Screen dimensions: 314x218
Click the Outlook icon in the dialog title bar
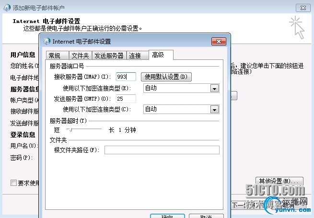[x=47, y=41]
